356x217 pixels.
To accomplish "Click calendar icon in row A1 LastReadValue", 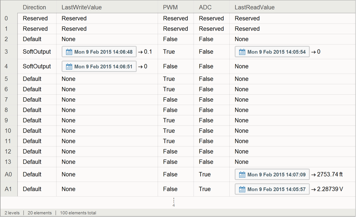I will point(242,189).
